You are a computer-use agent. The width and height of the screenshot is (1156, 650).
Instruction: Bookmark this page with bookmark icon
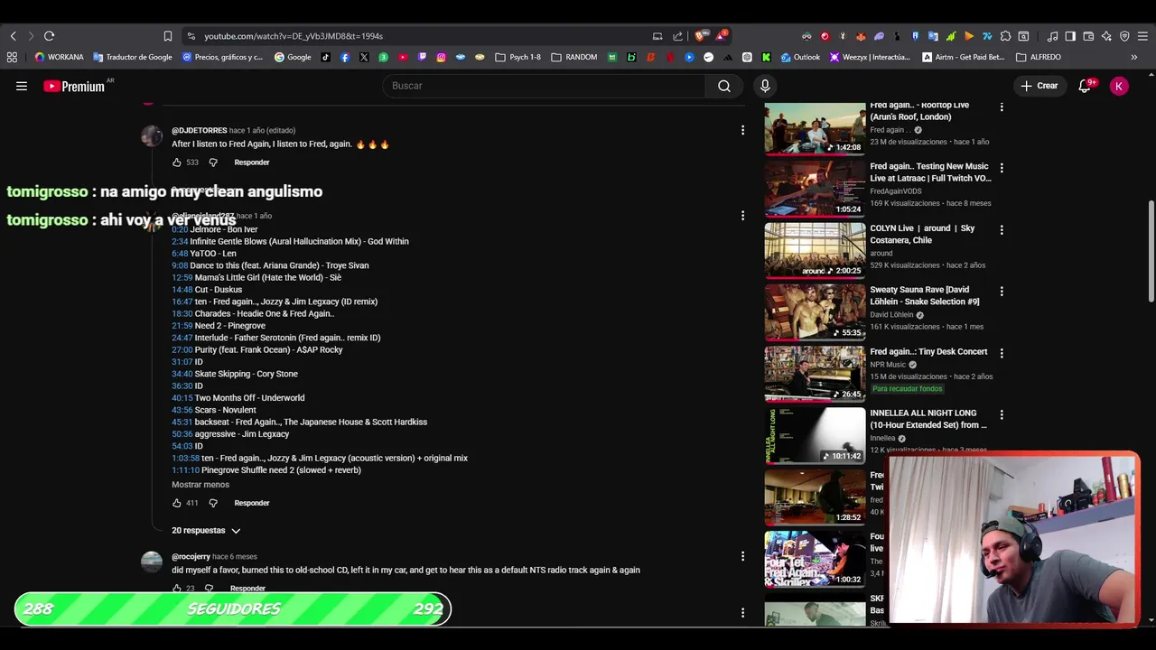coord(167,36)
